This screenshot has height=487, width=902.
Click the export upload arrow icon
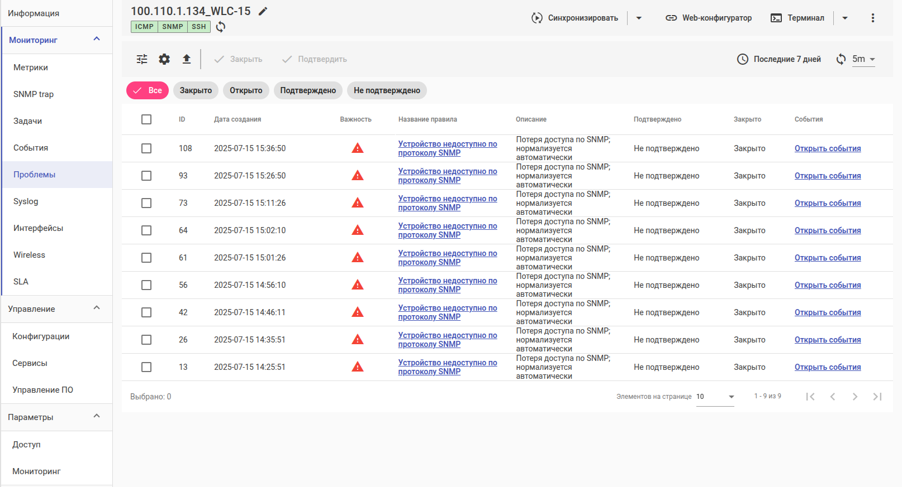tap(187, 59)
